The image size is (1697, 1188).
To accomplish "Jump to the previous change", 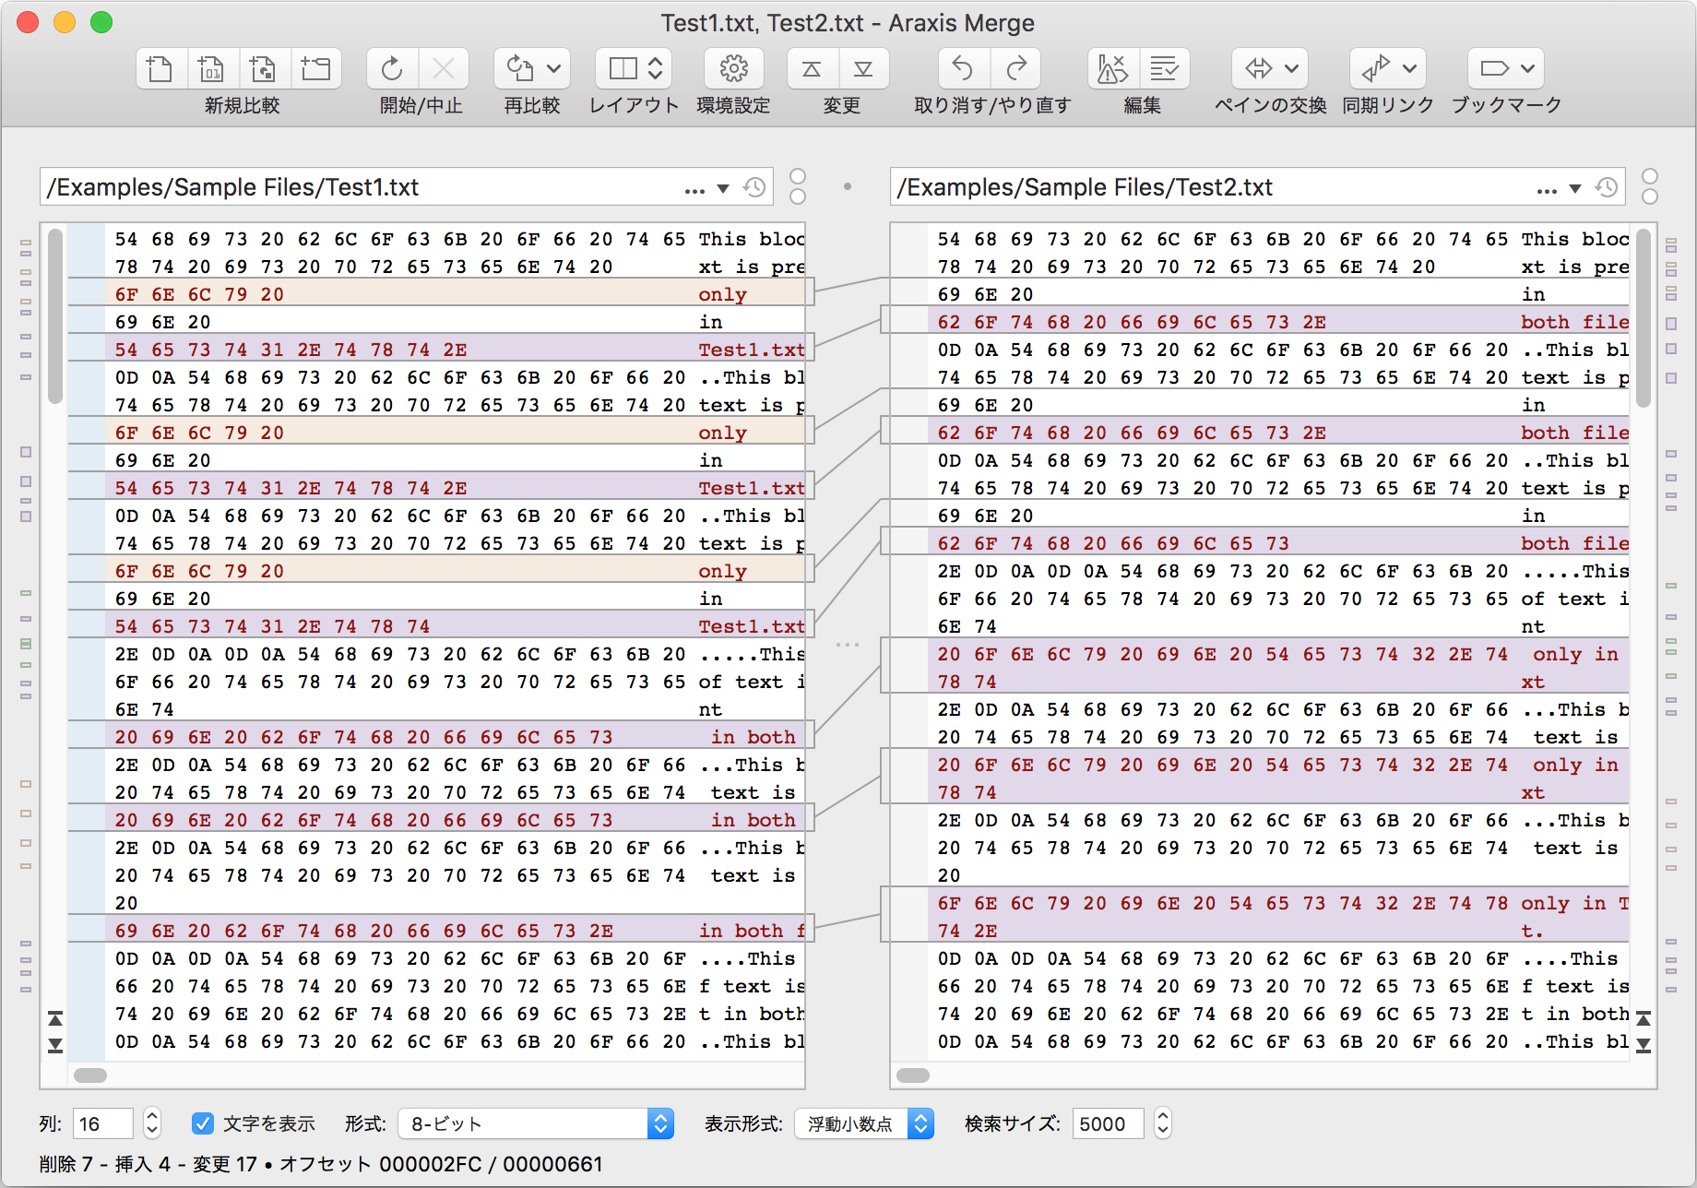I will (810, 67).
